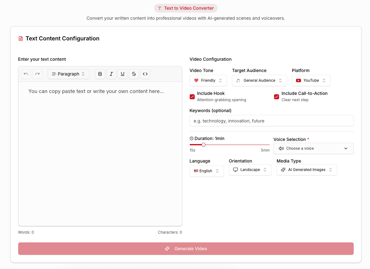
Task: Click the Undo arrow icon
Action: tap(26, 74)
